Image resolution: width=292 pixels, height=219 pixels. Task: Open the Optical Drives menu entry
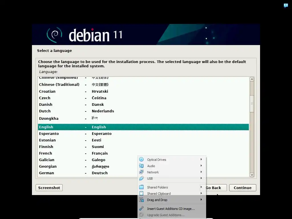pyautogui.click(x=172, y=160)
